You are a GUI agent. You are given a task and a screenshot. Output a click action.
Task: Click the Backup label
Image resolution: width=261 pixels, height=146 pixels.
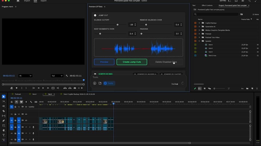tap(175, 84)
